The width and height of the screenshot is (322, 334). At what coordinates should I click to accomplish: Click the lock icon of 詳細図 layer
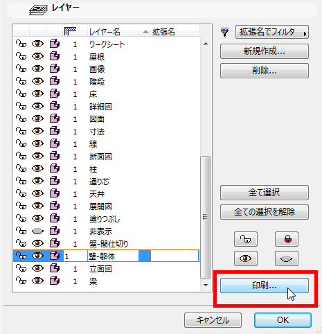[x=21, y=106]
